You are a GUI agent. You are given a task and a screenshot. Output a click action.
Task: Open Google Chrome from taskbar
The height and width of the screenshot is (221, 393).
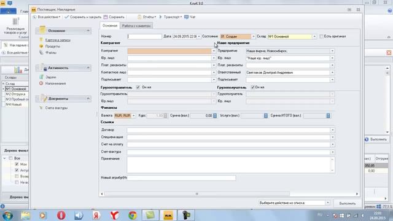(x=133, y=215)
